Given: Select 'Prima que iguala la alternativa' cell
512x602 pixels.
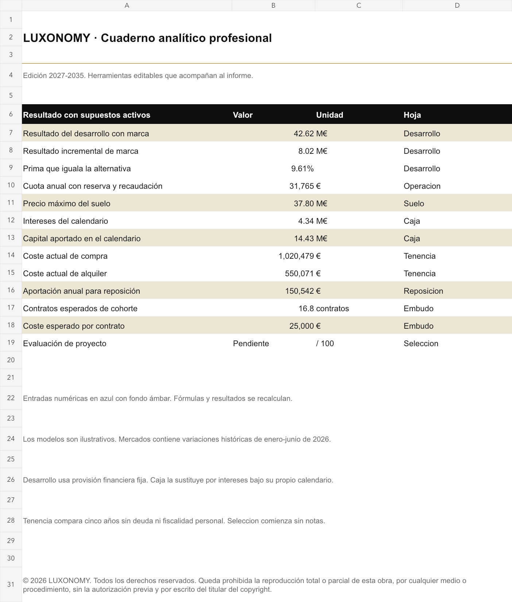Looking at the screenshot, I should coord(127,168).
